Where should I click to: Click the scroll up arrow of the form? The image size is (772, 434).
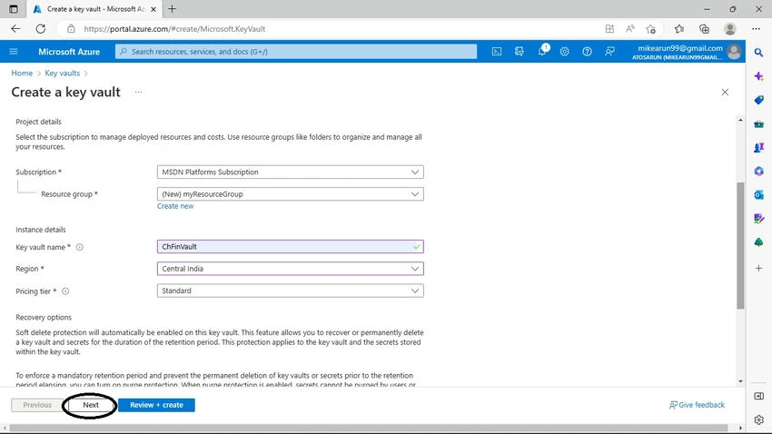click(740, 120)
